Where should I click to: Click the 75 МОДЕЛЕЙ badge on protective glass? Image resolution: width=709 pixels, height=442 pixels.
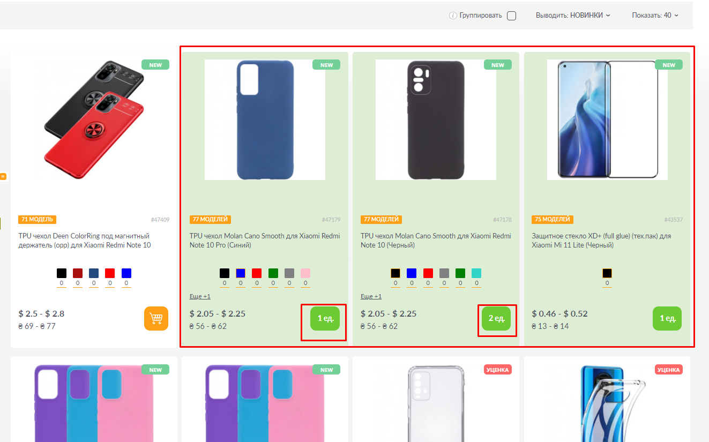[x=553, y=219]
